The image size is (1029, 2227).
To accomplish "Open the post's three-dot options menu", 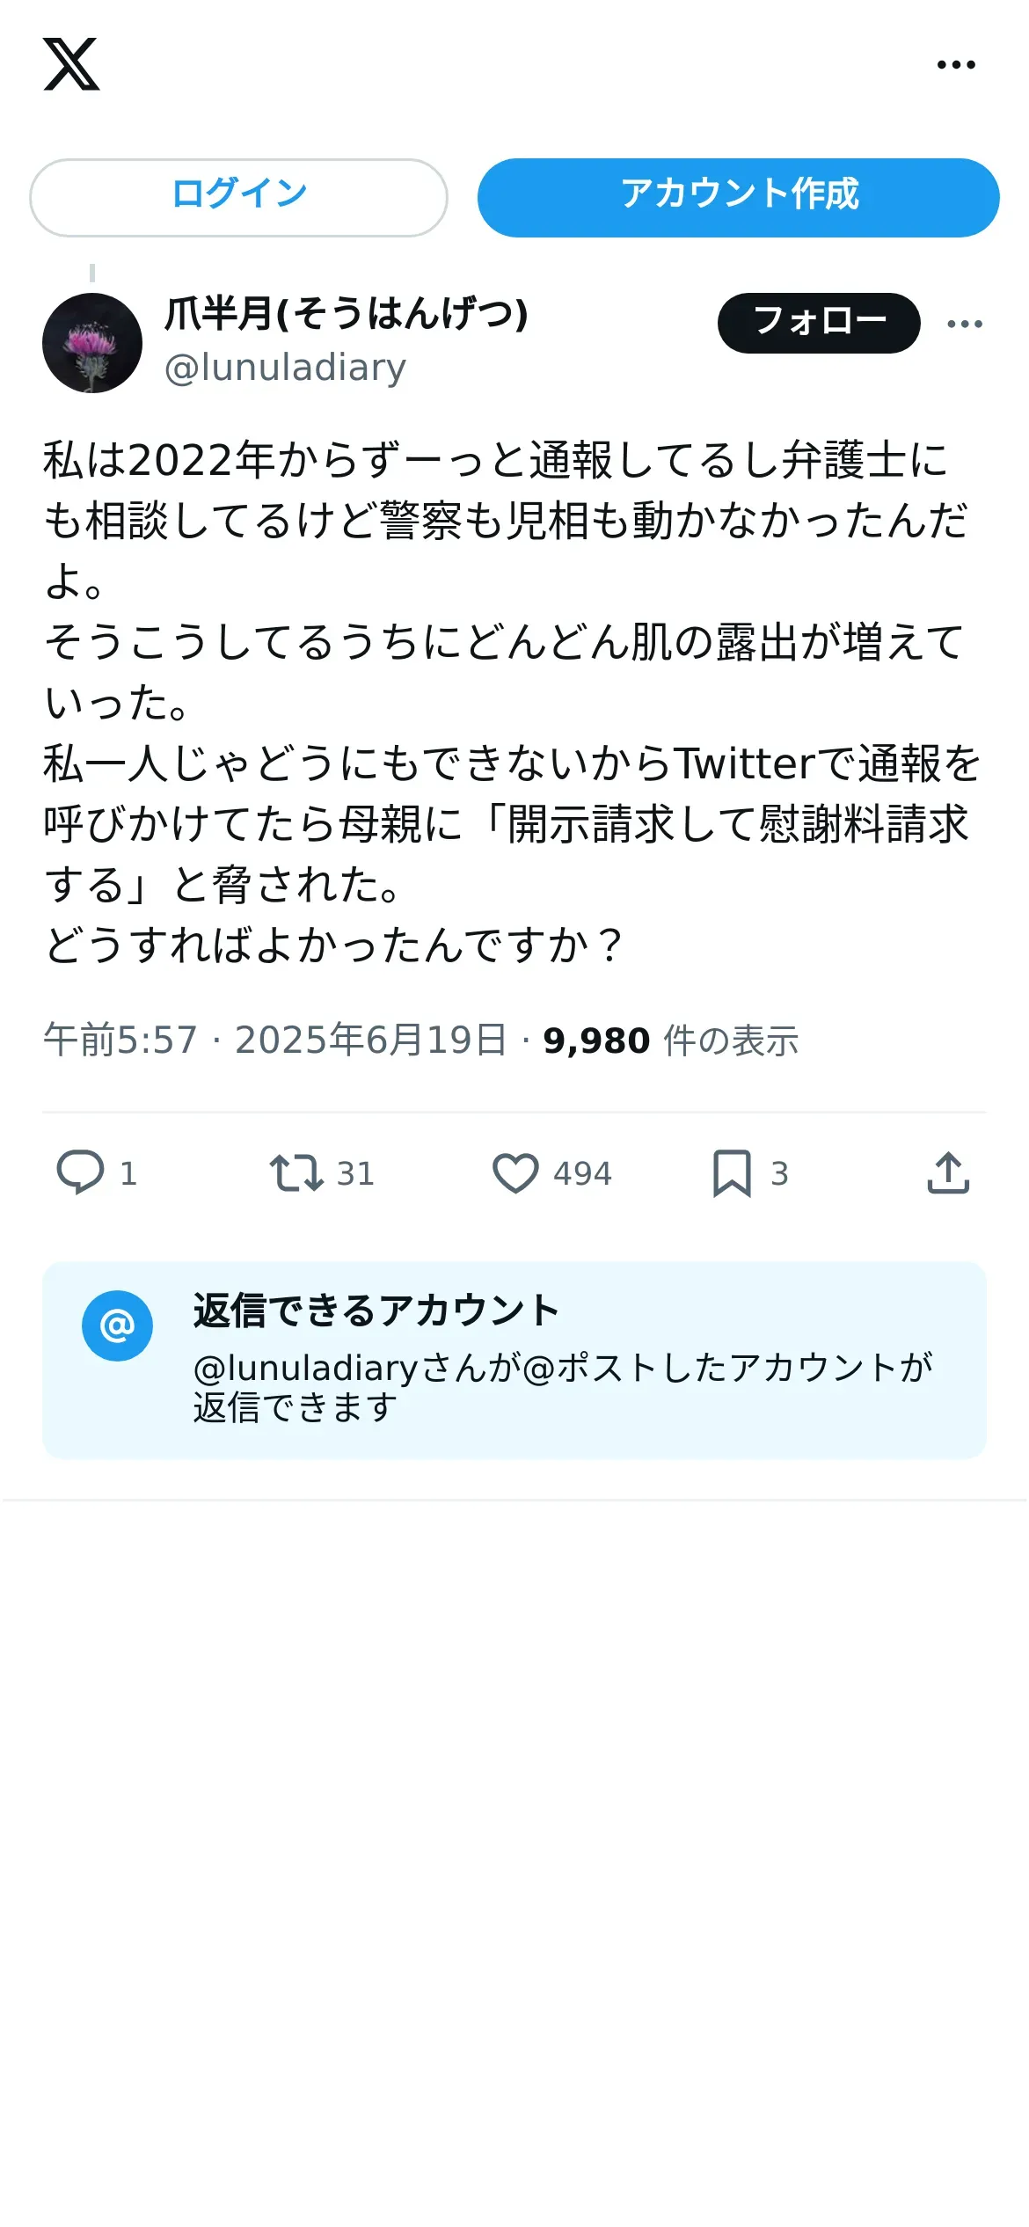I will coord(965,324).
